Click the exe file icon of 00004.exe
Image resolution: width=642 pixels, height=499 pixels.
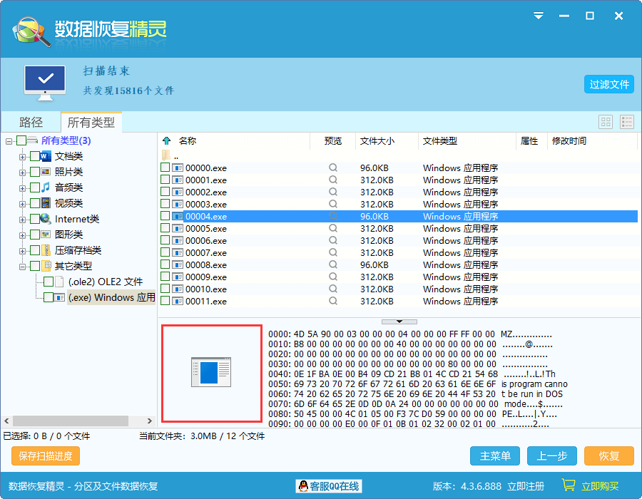point(178,217)
